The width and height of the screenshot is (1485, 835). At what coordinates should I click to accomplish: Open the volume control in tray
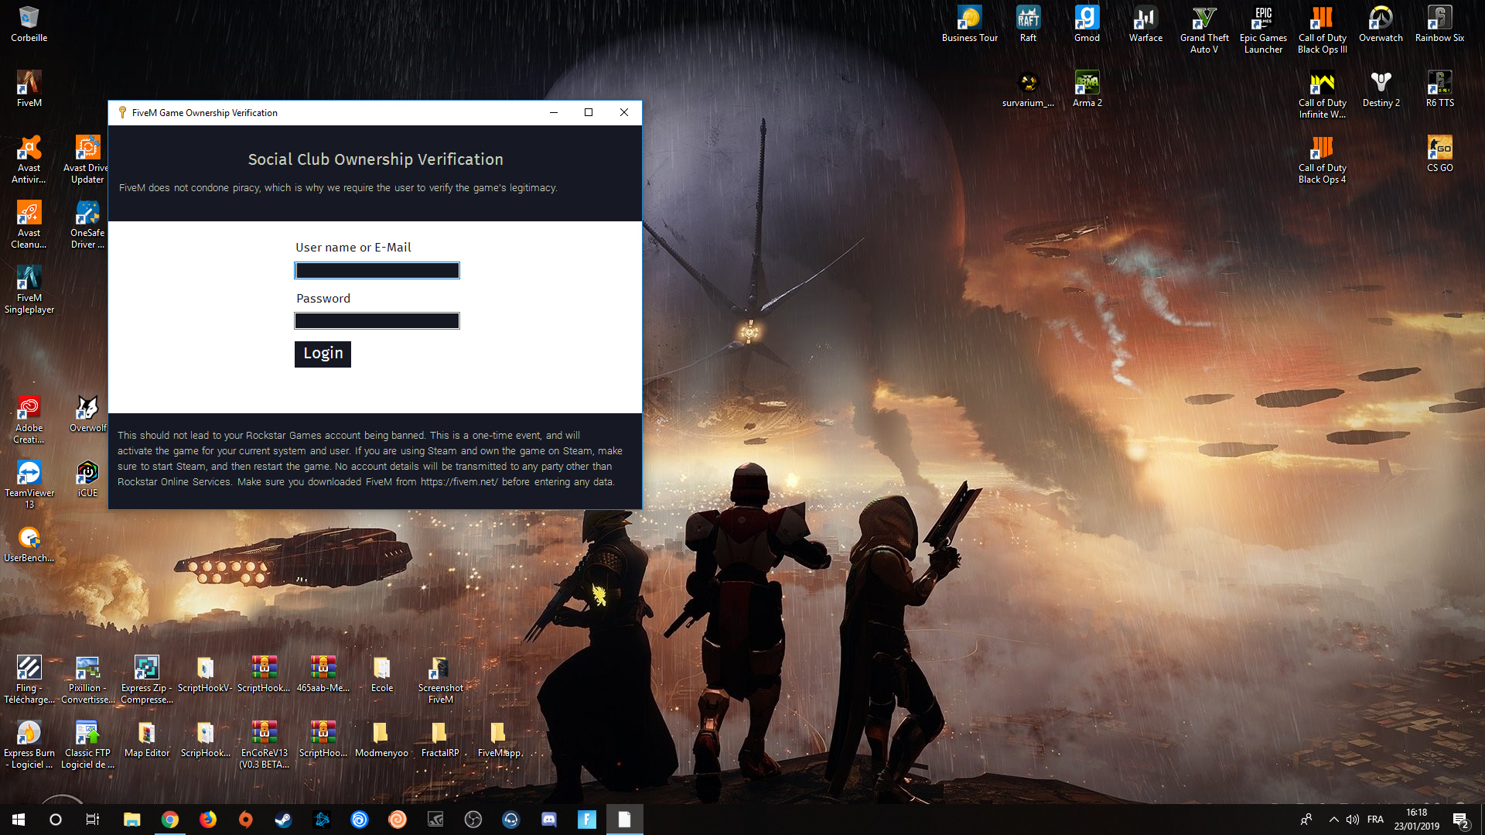tap(1352, 820)
